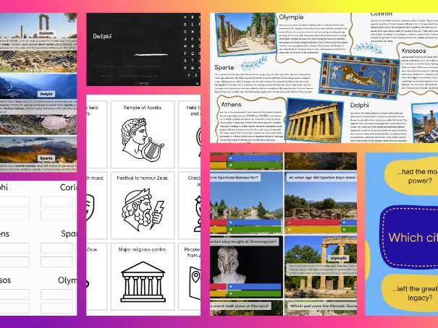Screen dimensions: 438x328
Task: Pick letter M in the Delphi letter grid
Action: pyautogui.click(x=185, y=46)
